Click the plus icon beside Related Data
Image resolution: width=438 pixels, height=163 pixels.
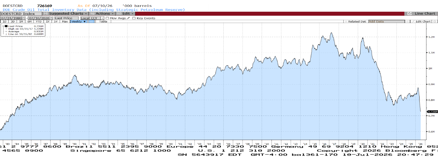click(346, 22)
